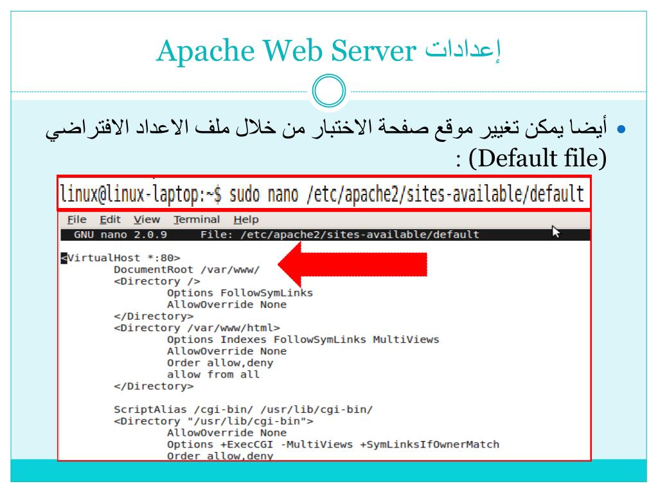Image resolution: width=658 pixels, height=493 pixels.
Task: Open the Terminal menu
Action: point(197,220)
